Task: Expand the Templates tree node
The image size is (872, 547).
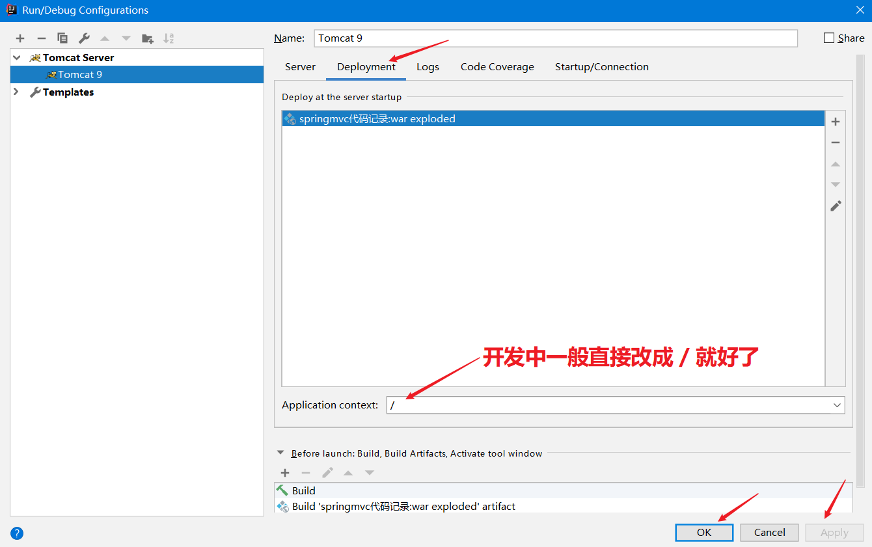Action: [17, 92]
